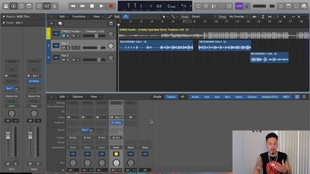Open the St-Delay plugin in Mixer

coord(116,123)
